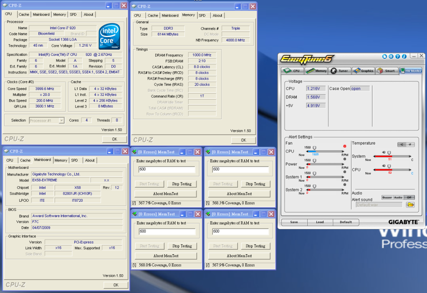Click title bar icon of CPU-Z memory Timings window
The image size is (427, 293).
pyautogui.click(x=134, y=6)
